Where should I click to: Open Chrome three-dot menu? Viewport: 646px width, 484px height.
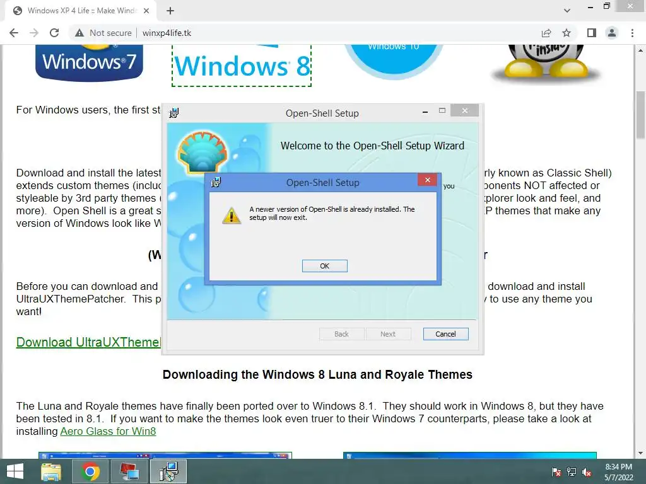point(632,33)
